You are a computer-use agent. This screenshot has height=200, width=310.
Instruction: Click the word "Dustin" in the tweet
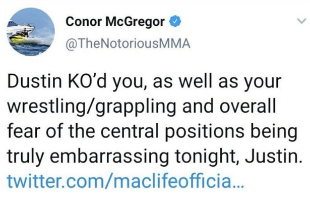(x=34, y=81)
